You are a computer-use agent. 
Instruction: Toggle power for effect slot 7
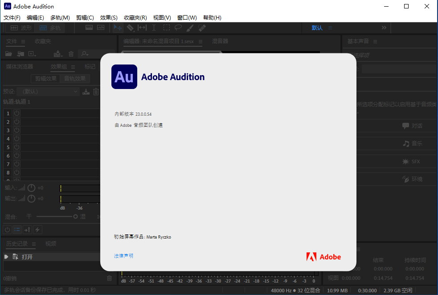coord(17,164)
